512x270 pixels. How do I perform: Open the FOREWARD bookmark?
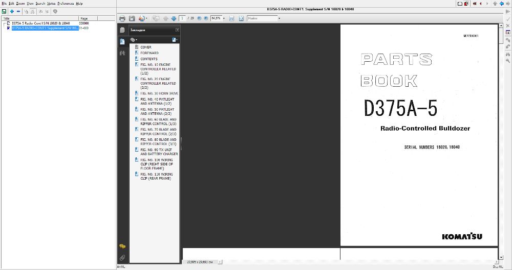[x=149, y=53]
